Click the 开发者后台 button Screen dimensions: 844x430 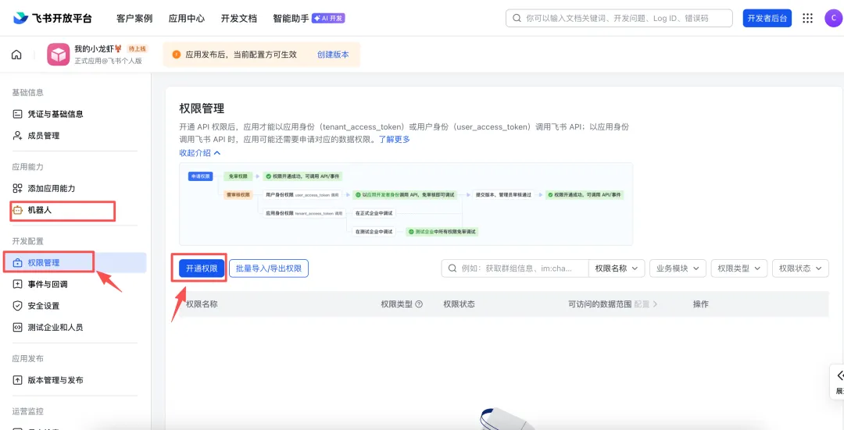pos(767,18)
